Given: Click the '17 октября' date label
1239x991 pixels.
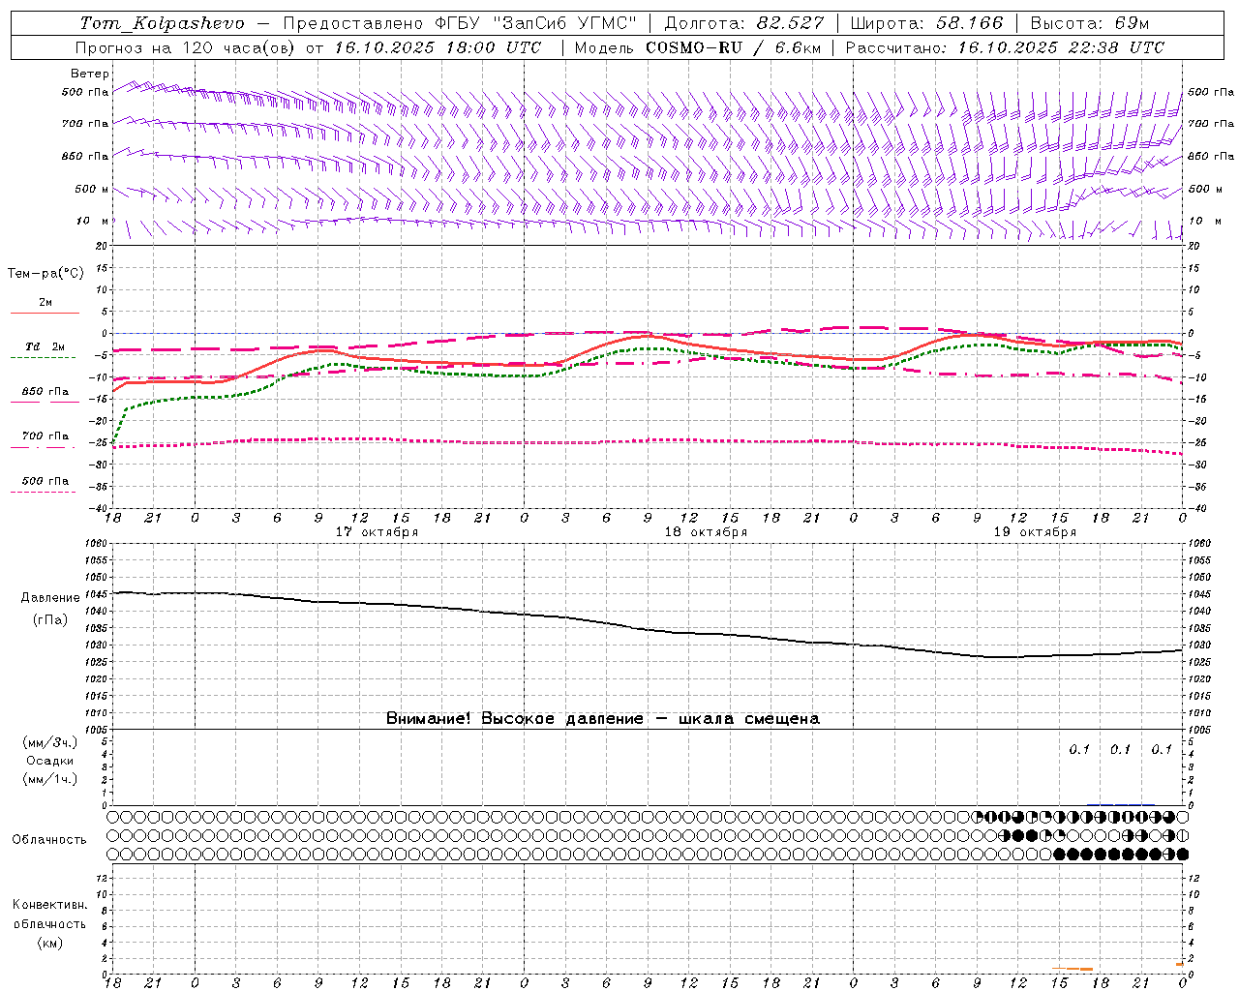Looking at the screenshot, I should coord(377,532).
